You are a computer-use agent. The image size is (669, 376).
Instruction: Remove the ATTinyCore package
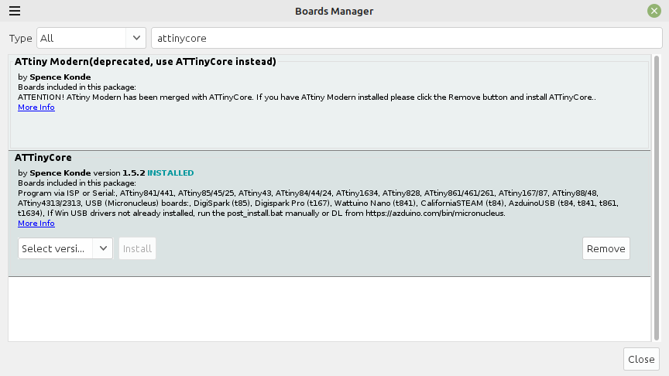click(x=606, y=248)
